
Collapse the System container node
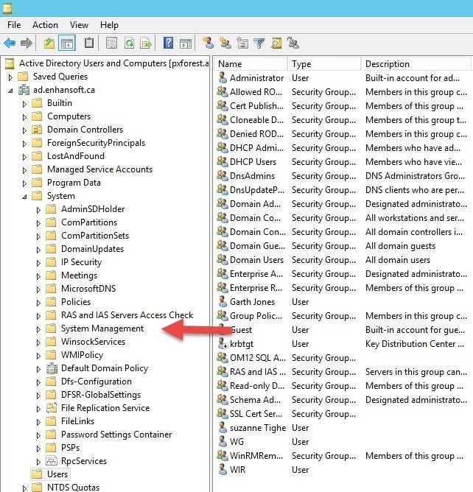click(x=24, y=196)
